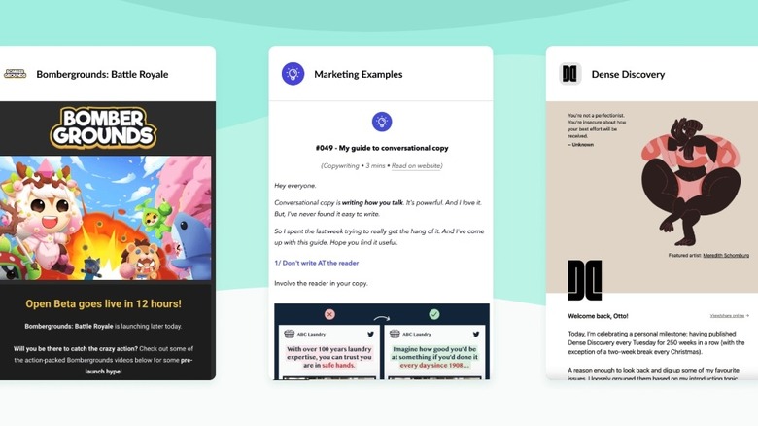Image resolution: width=758 pixels, height=426 pixels.
Task: Click the Twitter bird icon in the left ABC Laundry tweet
Action: click(371, 334)
